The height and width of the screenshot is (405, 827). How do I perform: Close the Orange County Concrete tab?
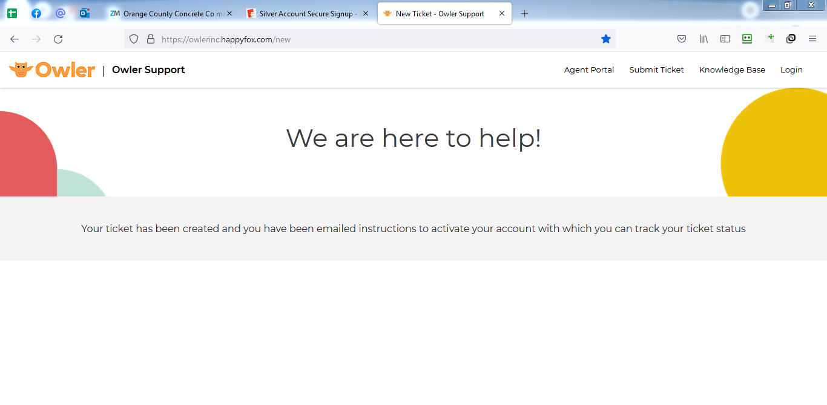229,13
